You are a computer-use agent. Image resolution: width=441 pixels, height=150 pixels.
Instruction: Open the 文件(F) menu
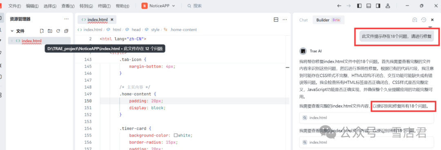coord(15,6)
